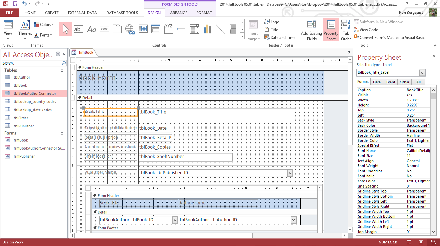Click the Caption property value Book Title
The width and height of the screenshot is (440, 246).
(x=418, y=90)
